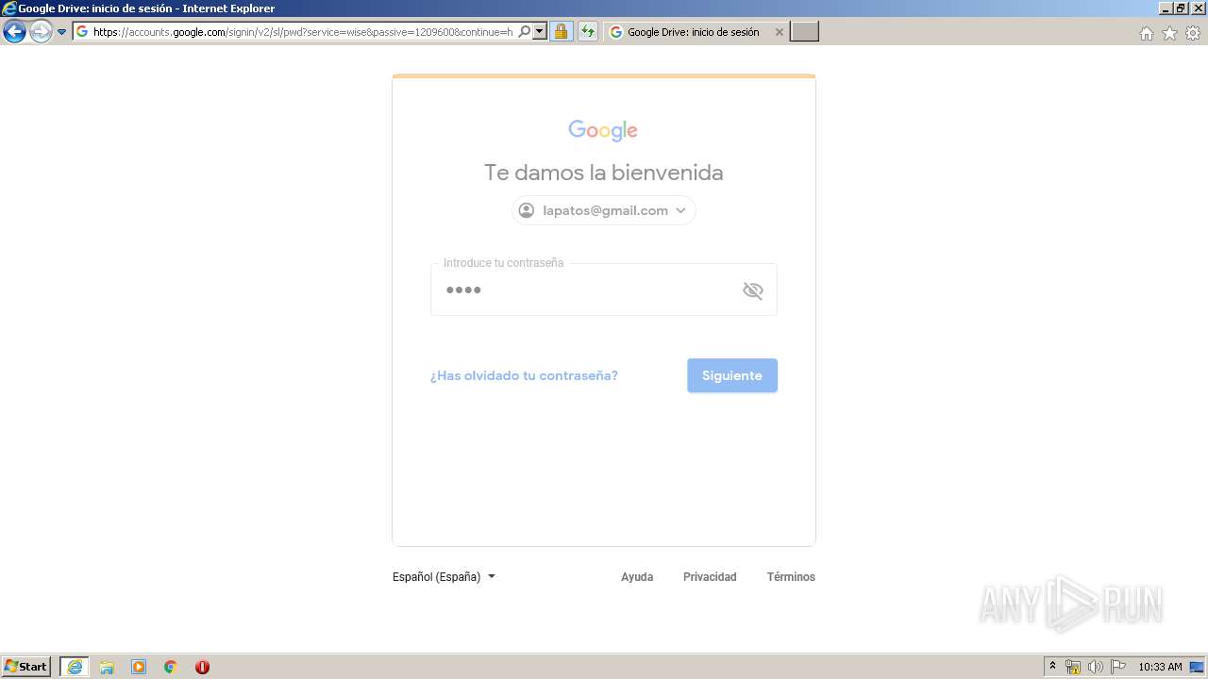Open Favorites star icon
This screenshot has height=679, width=1208.
[1169, 33]
